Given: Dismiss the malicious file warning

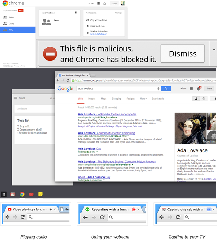Looking at the screenshot, I should point(183,54).
